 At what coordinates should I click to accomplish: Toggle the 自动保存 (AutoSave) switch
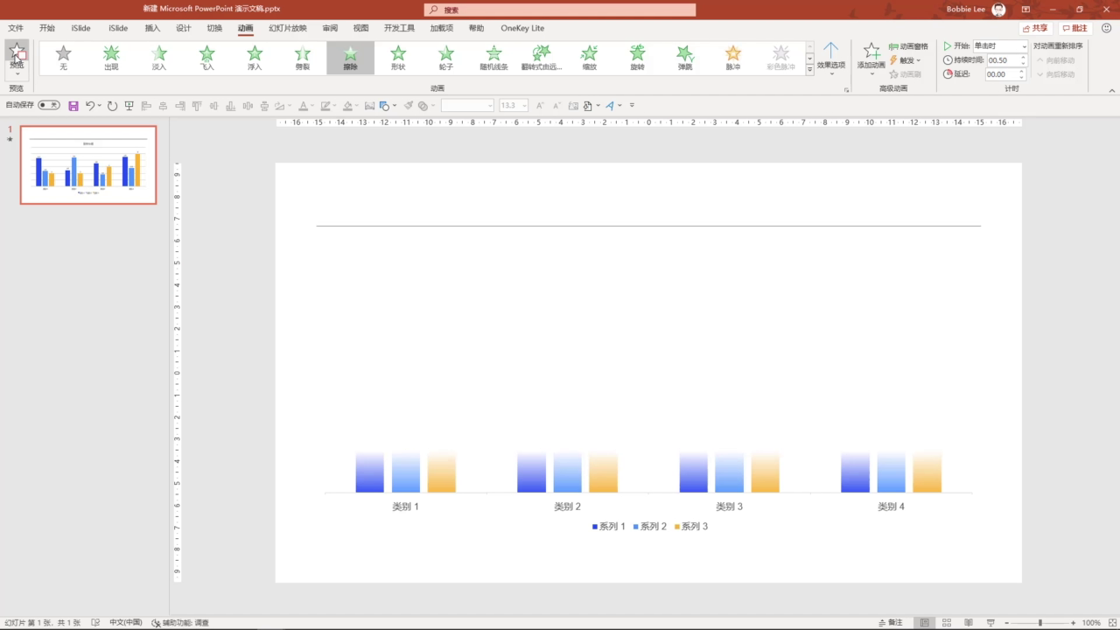point(49,105)
